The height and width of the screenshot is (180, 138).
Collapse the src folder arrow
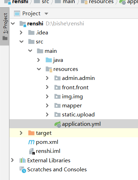pos(22,42)
